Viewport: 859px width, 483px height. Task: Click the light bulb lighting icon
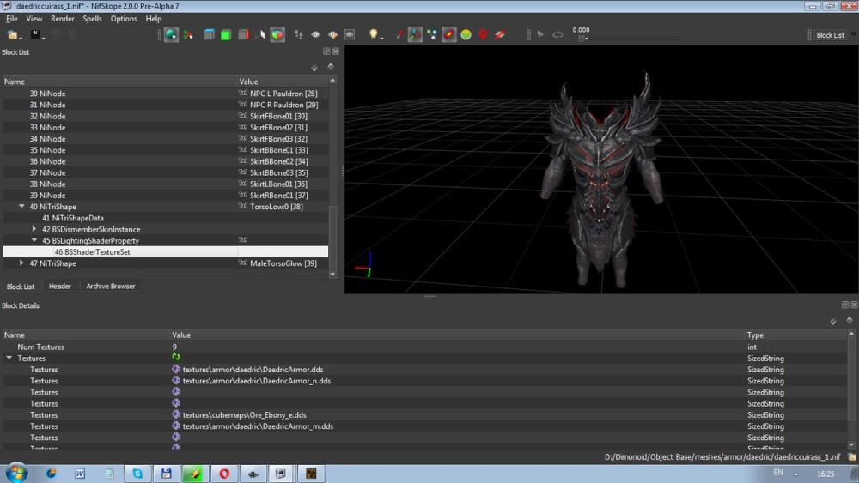[x=373, y=34]
